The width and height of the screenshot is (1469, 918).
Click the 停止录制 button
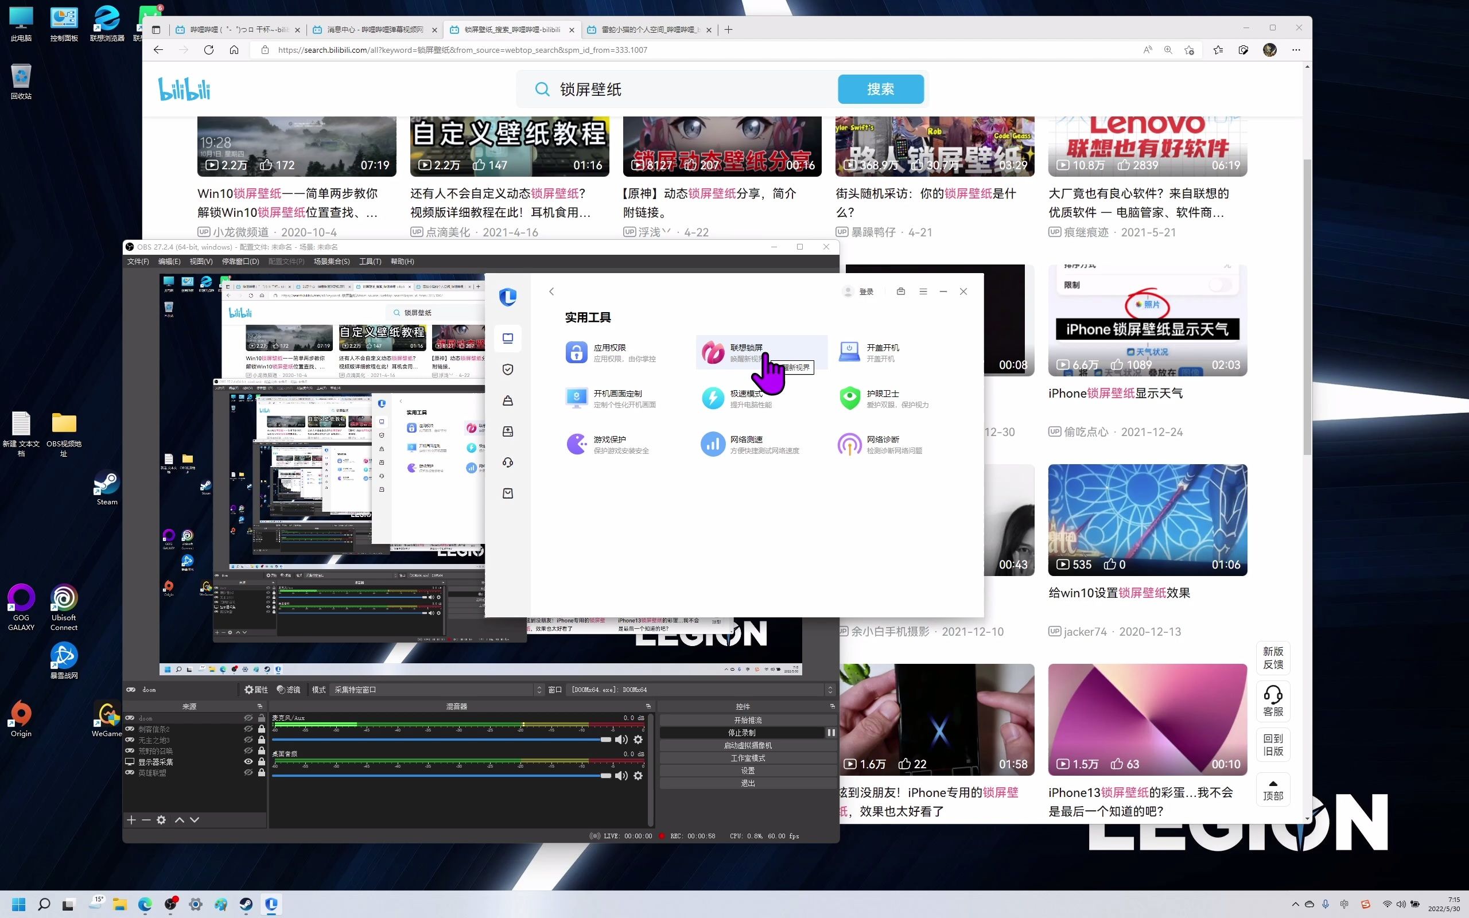741,733
